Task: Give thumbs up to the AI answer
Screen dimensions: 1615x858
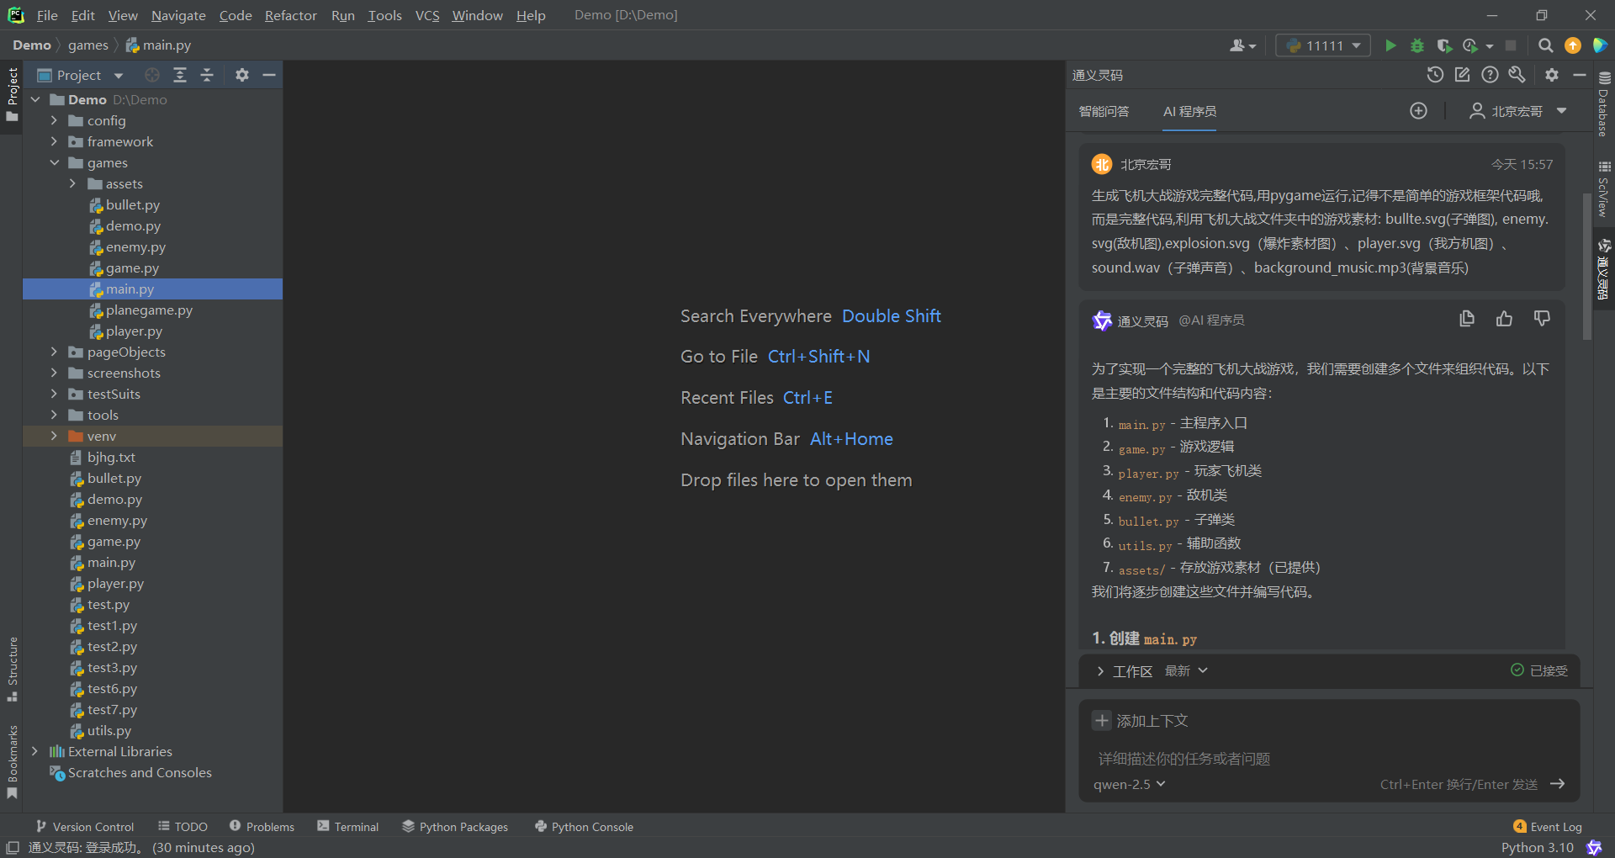Action: pos(1505,319)
